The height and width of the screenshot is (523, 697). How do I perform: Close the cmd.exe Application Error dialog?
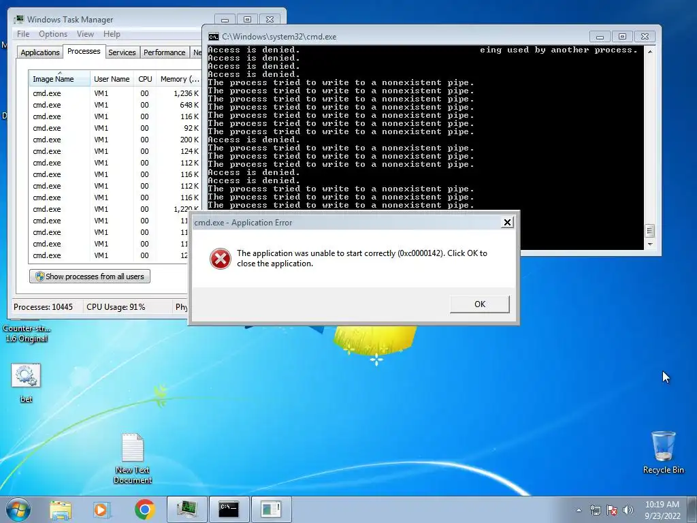(507, 223)
